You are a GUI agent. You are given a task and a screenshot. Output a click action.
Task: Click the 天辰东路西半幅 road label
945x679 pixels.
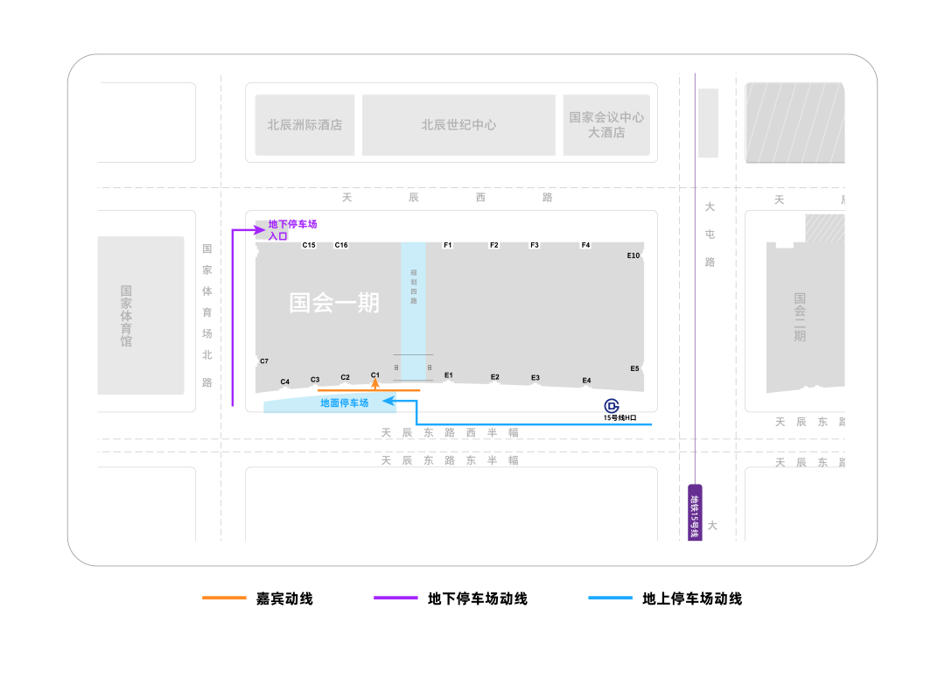click(450, 432)
